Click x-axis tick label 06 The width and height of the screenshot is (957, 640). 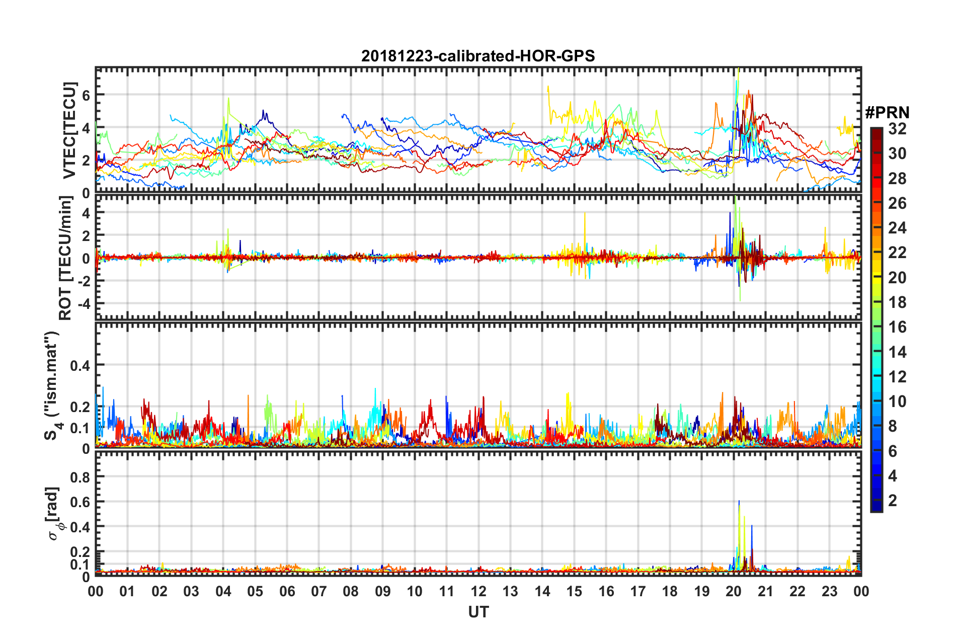(287, 591)
